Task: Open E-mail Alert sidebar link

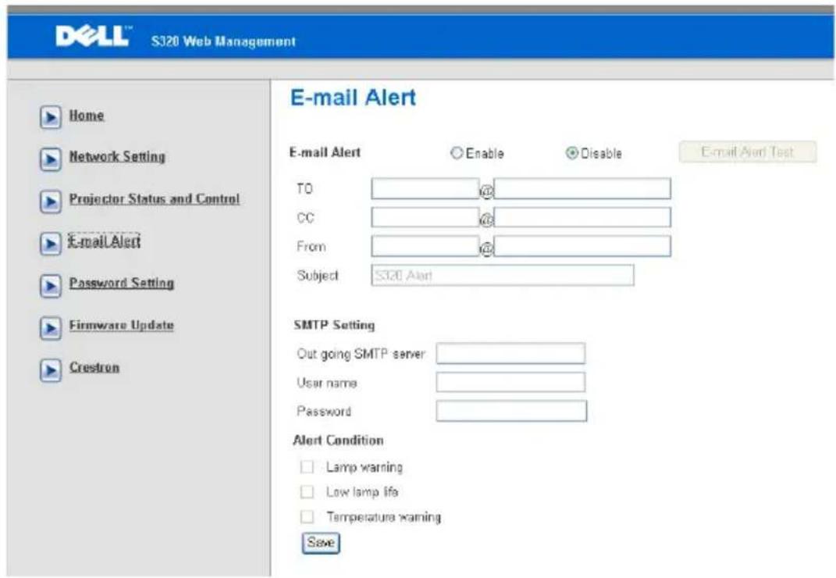Action: [x=104, y=241]
